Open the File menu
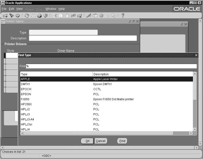The width and height of the screenshot is (203, 159). [4, 9]
